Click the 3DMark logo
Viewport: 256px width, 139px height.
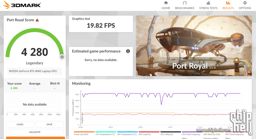(x=22, y=5)
